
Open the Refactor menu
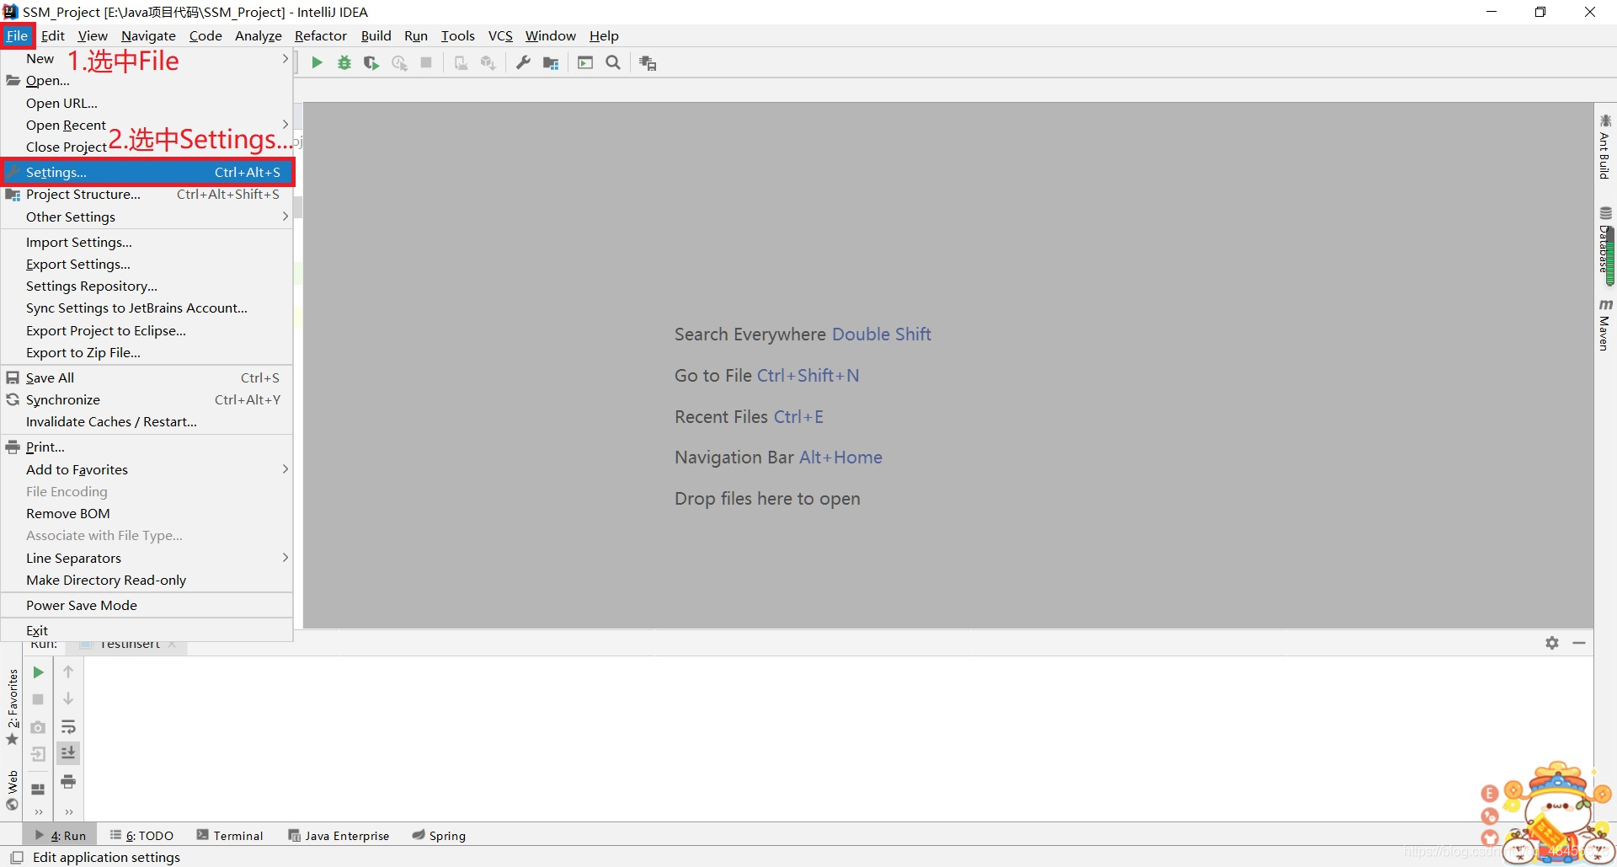pos(320,35)
